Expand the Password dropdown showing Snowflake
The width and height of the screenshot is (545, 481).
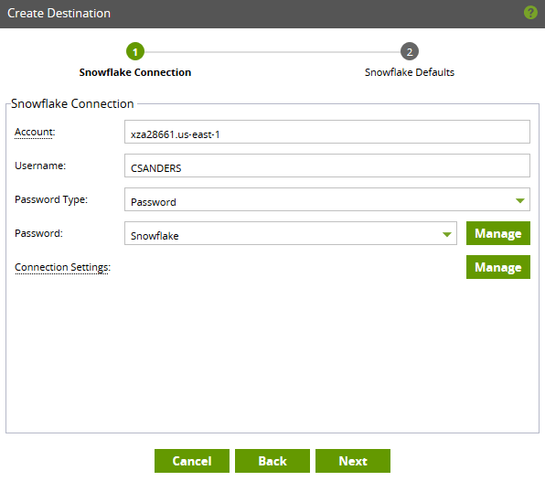291,233
